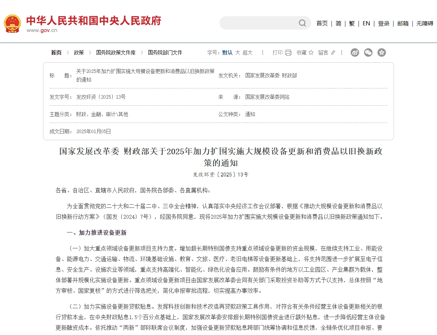Image resolution: width=437 pixels, height=335 pixels.
Task: Switch to Simplified Chinese 简
Action: [x=338, y=23]
